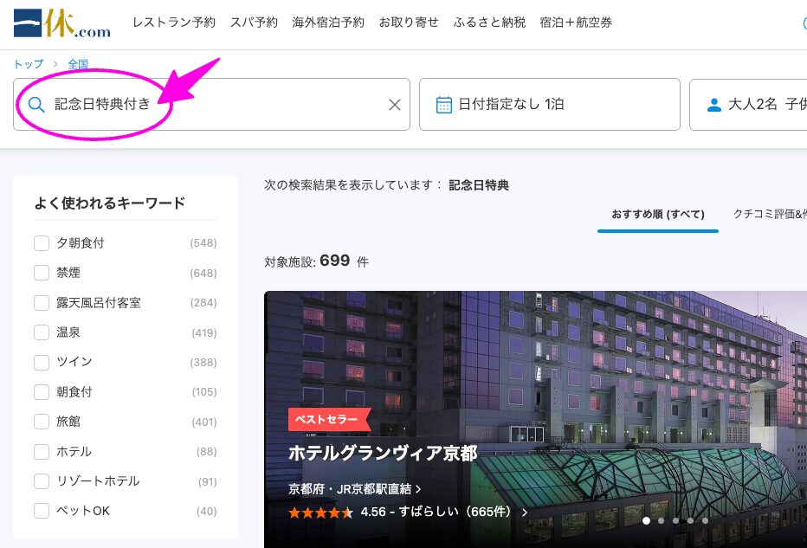Follow the トップ breadcrumb link
This screenshot has height=548, width=807.
point(29,64)
